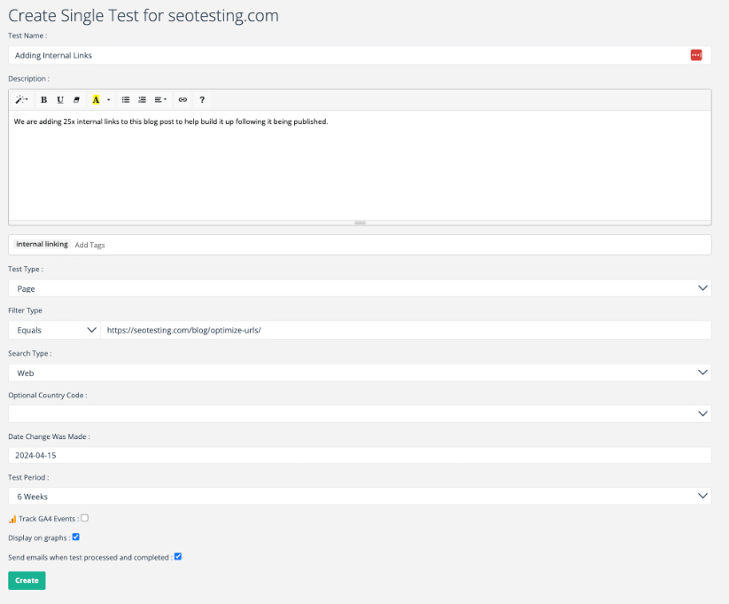This screenshot has width=729, height=604.
Task: Disable emails when test completed checkbox
Action: click(x=178, y=556)
